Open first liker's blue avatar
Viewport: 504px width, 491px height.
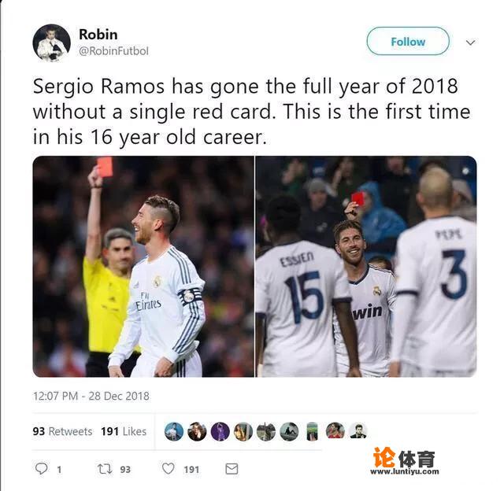174,431
